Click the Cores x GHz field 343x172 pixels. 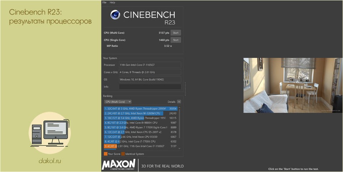(x=150, y=72)
